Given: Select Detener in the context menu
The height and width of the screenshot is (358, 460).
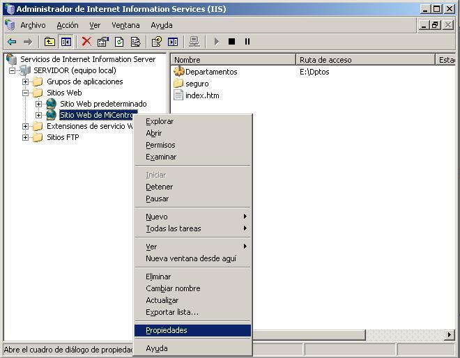Looking at the screenshot, I should point(160,187).
